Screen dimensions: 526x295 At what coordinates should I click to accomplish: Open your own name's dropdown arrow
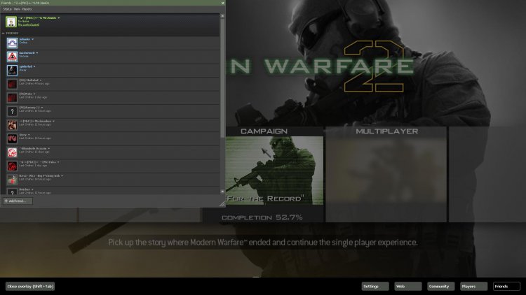tap(59, 18)
